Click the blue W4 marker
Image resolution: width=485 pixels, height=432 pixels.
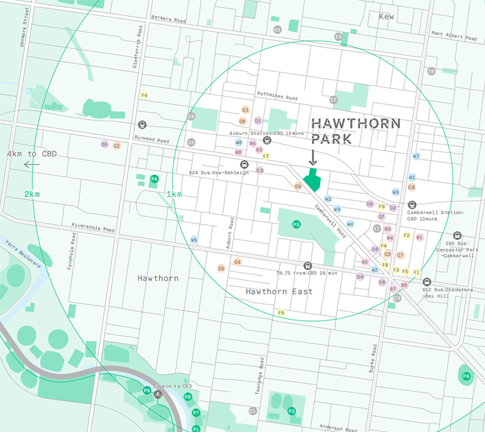pos(350,224)
